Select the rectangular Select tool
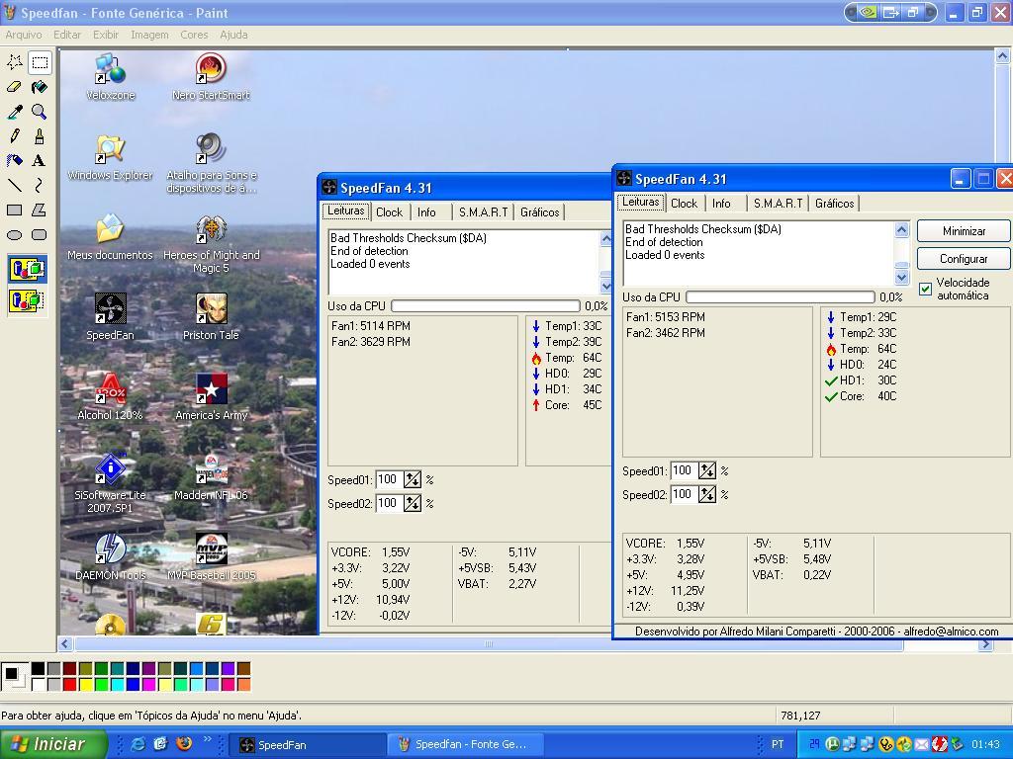Screen dimensions: 1013x759 point(40,62)
